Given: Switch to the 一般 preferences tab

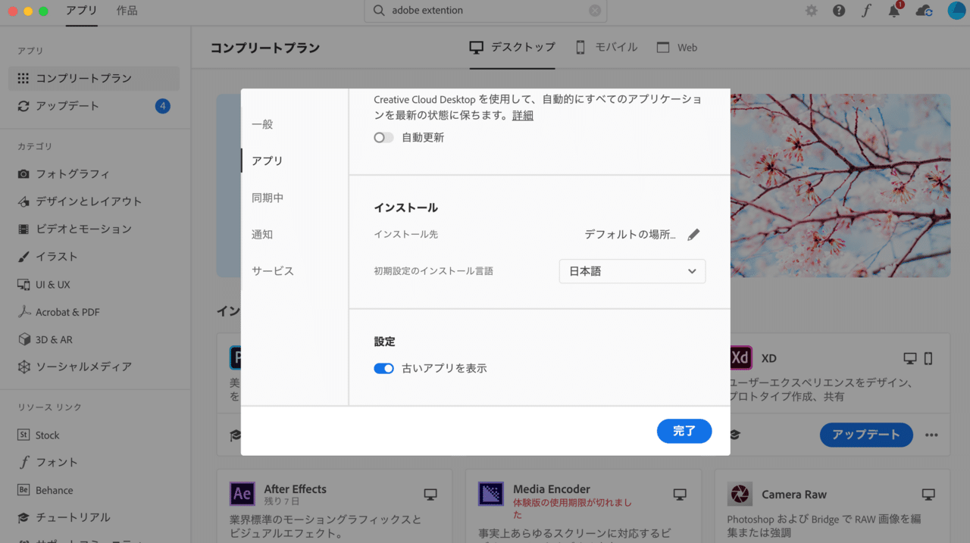Looking at the screenshot, I should (262, 124).
